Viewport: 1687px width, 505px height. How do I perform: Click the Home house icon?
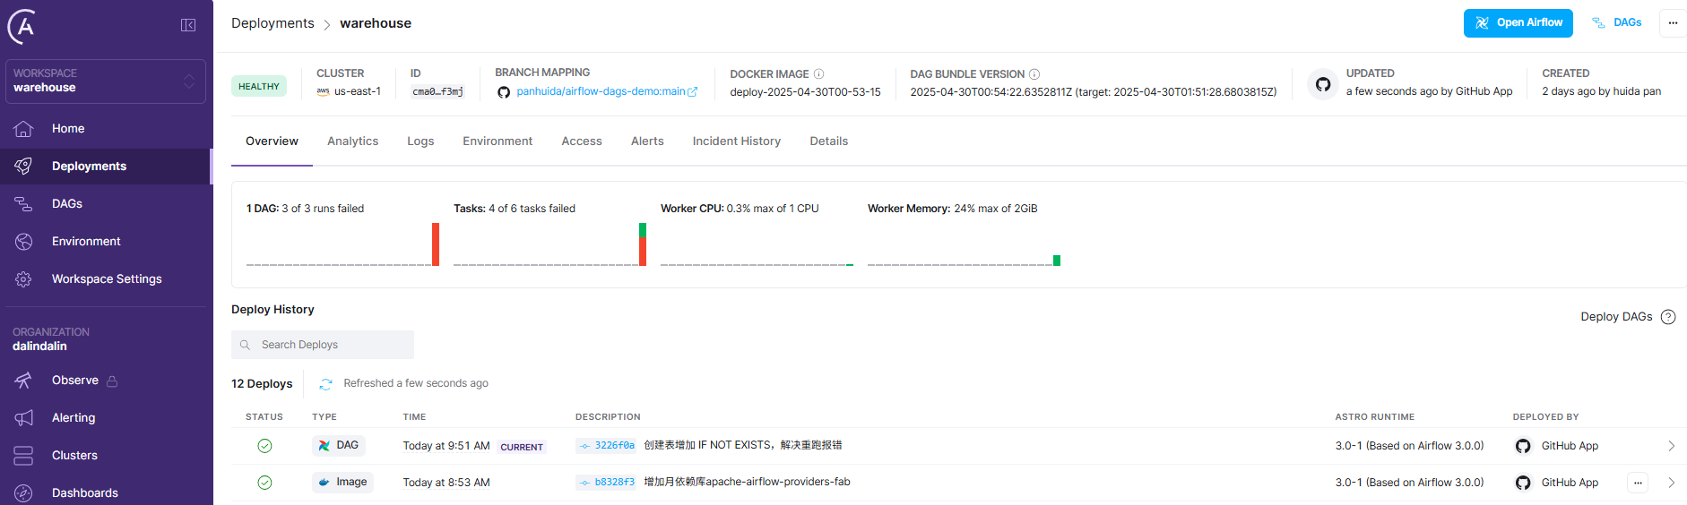pos(23,129)
